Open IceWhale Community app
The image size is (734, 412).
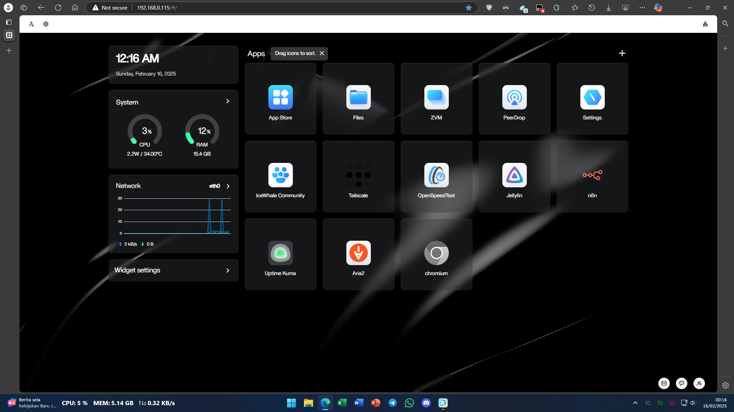click(280, 177)
